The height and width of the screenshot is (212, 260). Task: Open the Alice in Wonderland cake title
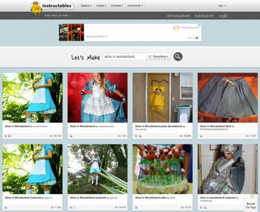pos(150,198)
